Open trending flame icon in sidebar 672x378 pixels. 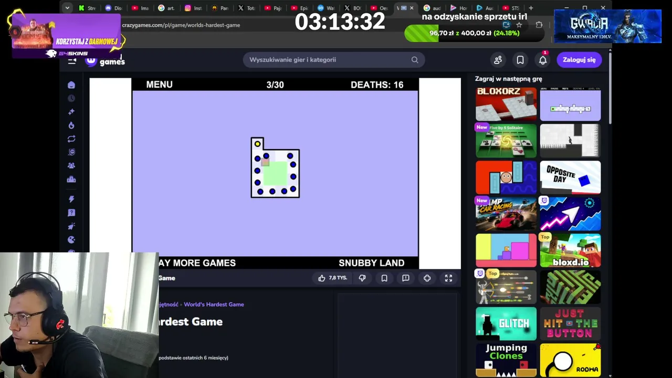coord(71,125)
